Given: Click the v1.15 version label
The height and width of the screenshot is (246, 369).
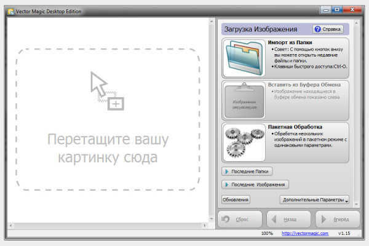Looking at the screenshot, I should [x=344, y=233].
